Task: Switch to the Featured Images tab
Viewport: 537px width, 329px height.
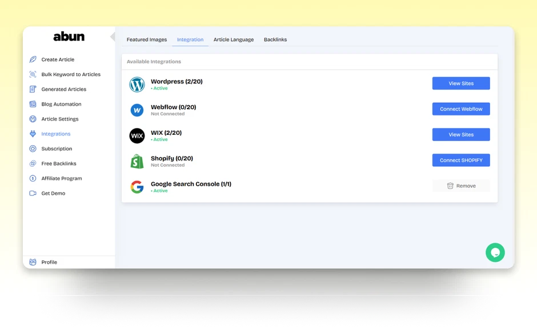Action: click(x=147, y=40)
